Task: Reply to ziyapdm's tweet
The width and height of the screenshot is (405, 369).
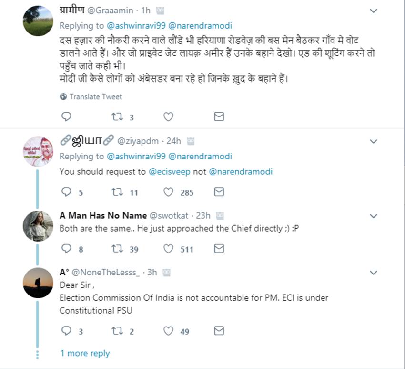Action: (x=67, y=192)
